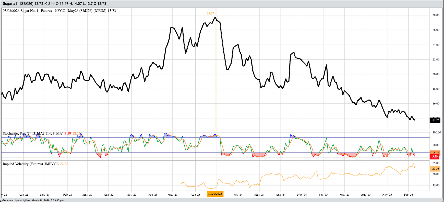Click the 16.00 price axis label
Image resolution: width=444 pixels, height=202 pixels.
pos(436,104)
